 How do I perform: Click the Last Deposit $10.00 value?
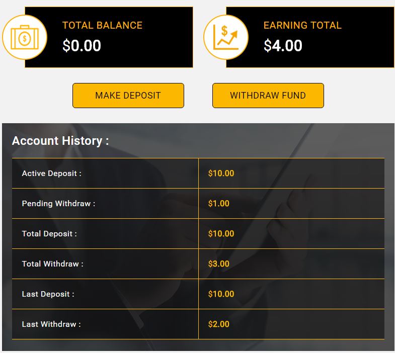click(221, 294)
